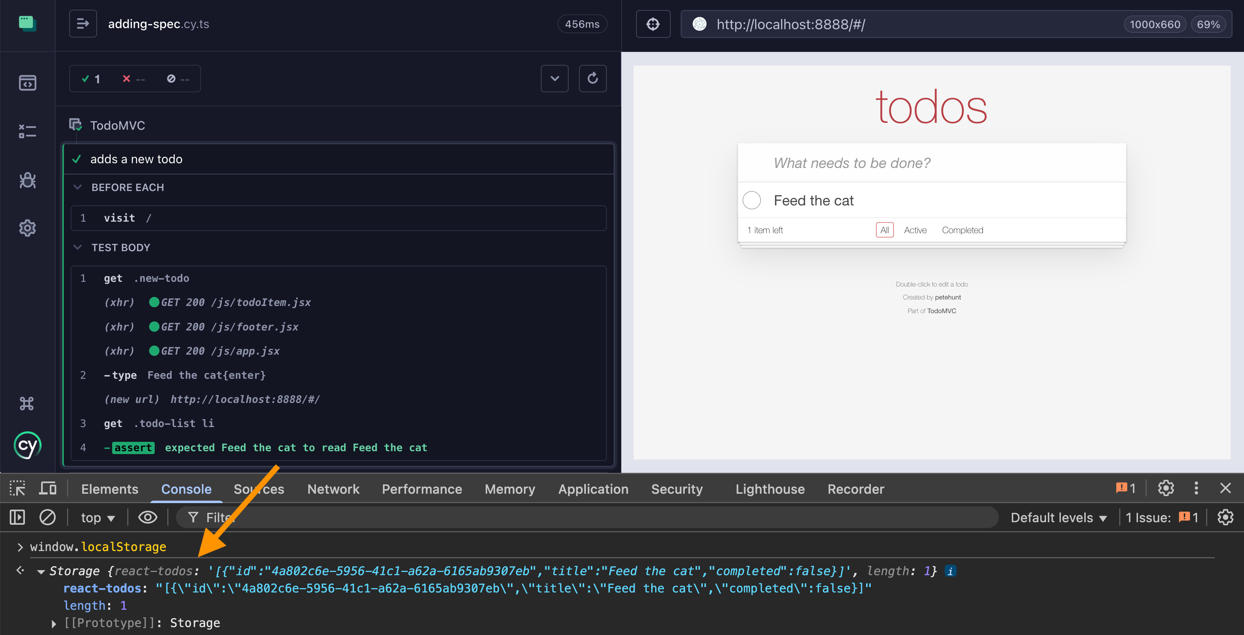The width and height of the screenshot is (1244, 635).
Task: Open Cypress Settings gear in sidebar
Action: pyautogui.click(x=27, y=228)
